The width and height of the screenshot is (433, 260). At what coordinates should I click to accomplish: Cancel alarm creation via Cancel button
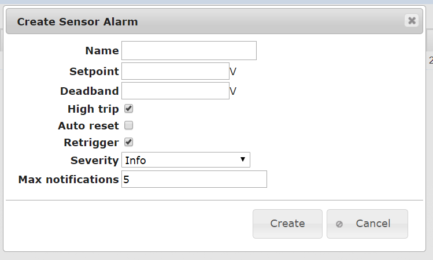click(367, 224)
